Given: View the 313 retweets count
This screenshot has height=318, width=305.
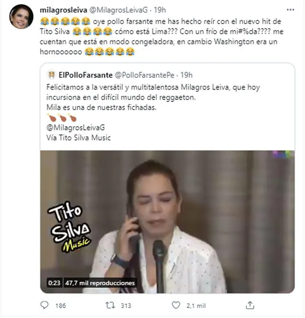Looking at the screenshot, I should 126,306.
